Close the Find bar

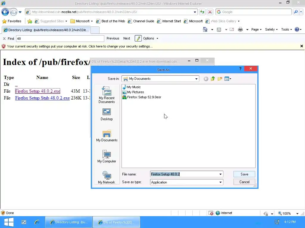pyautogui.click(x=4, y=39)
